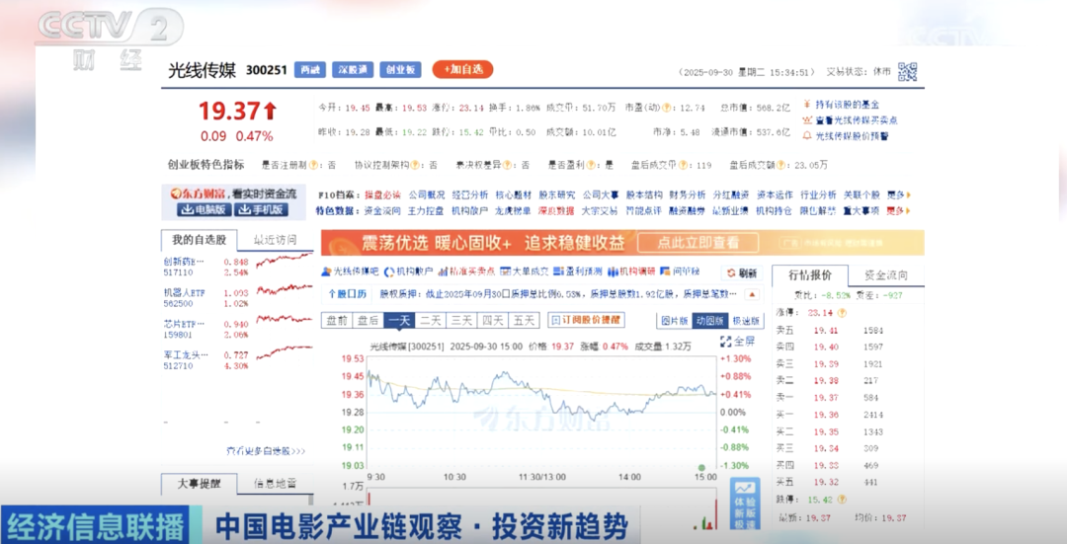Image resolution: width=1067 pixels, height=544 pixels.
Task: Expand chart with 全屏 icon
Action: coord(725,342)
